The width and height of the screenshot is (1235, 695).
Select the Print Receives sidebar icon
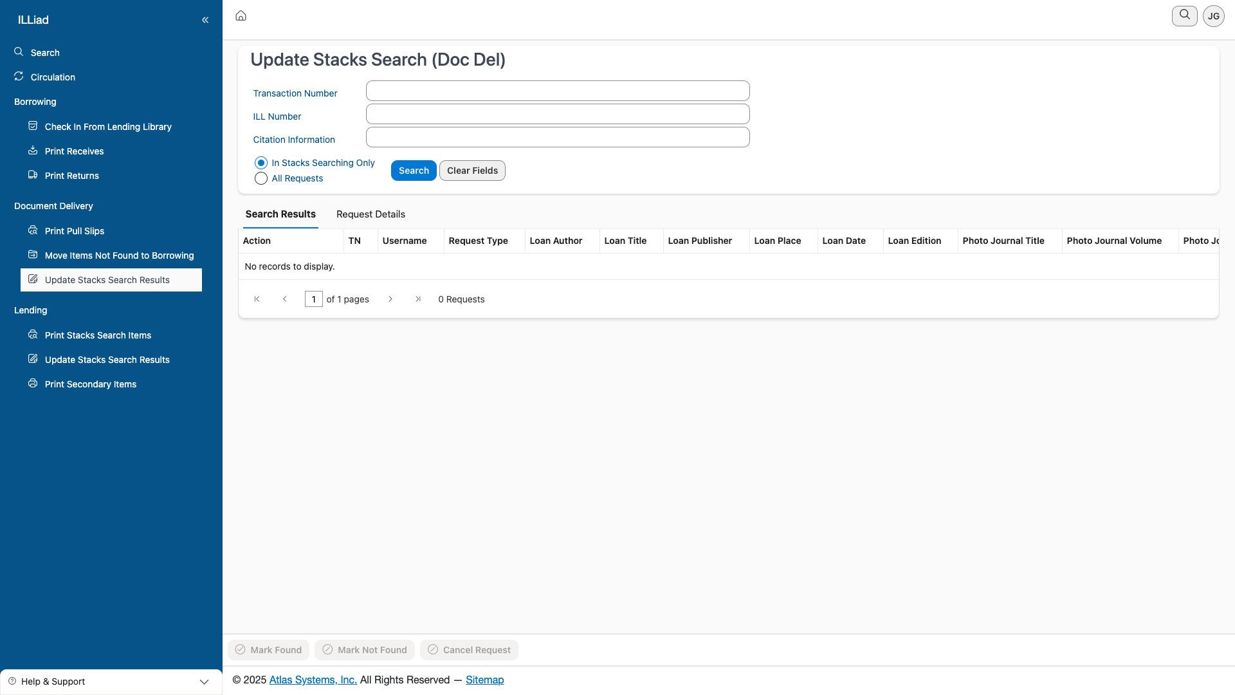coord(32,151)
